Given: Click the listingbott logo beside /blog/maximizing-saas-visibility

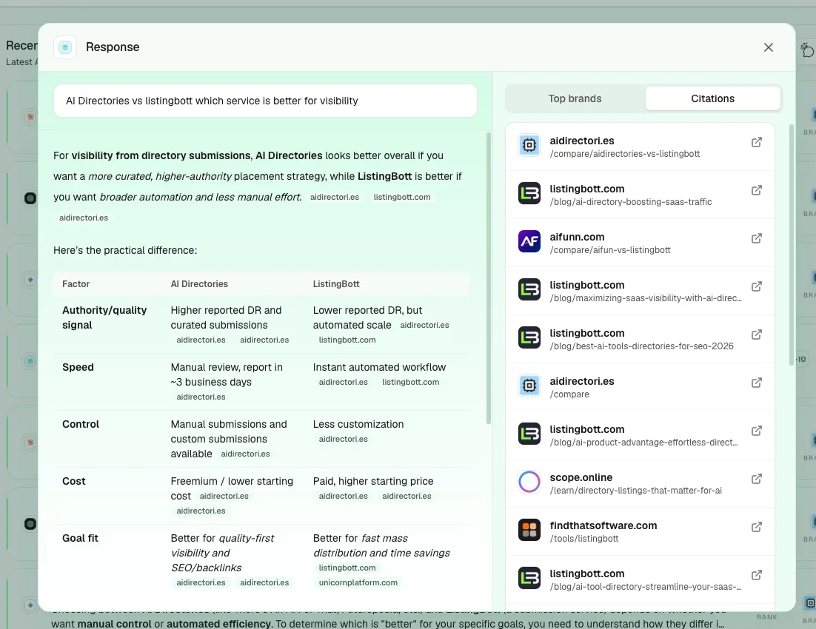Looking at the screenshot, I should click(529, 289).
